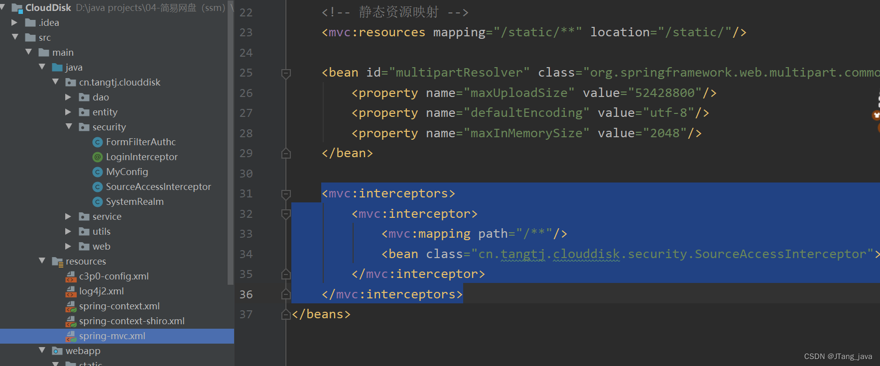This screenshot has width=880, height=366.
Task: Click the project tree vertical scrollbar
Action: click(x=231, y=143)
